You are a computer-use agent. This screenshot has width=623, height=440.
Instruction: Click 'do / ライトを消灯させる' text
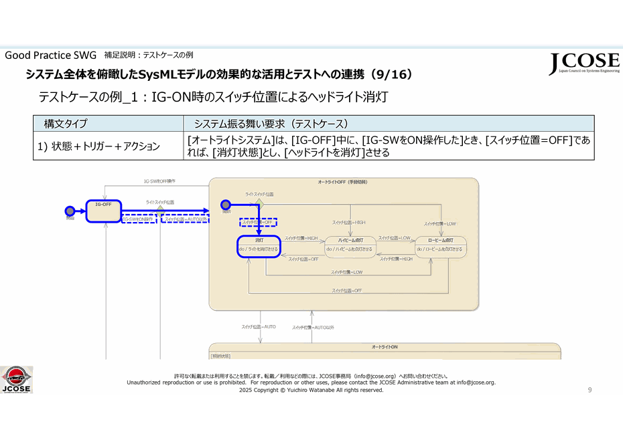tap(259, 249)
